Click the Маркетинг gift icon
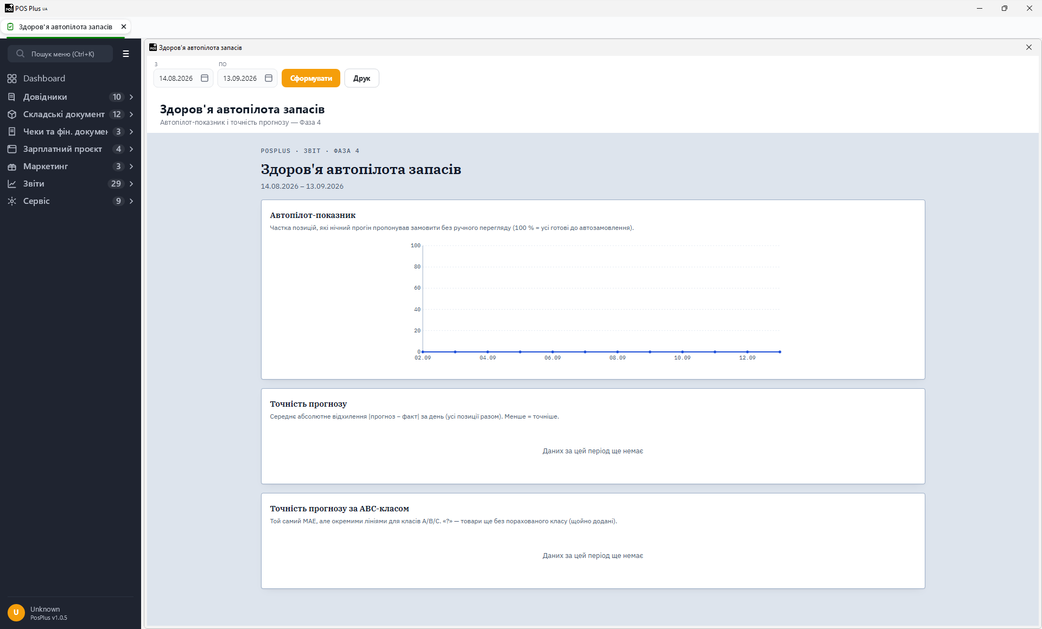Image resolution: width=1042 pixels, height=629 pixels. coord(12,166)
